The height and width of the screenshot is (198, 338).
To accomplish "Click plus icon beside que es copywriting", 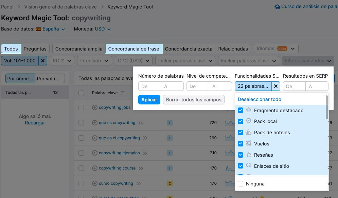I will (95, 123).
